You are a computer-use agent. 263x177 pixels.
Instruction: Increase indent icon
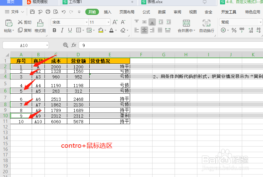click(x=169, y=22)
